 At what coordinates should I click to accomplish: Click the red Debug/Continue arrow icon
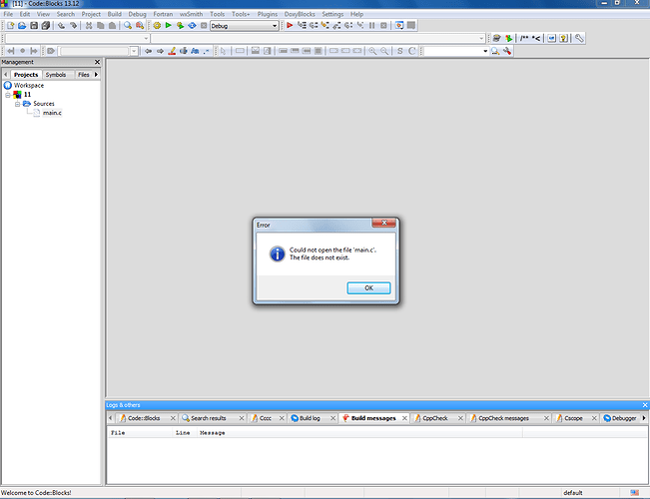(x=290, y=26)
